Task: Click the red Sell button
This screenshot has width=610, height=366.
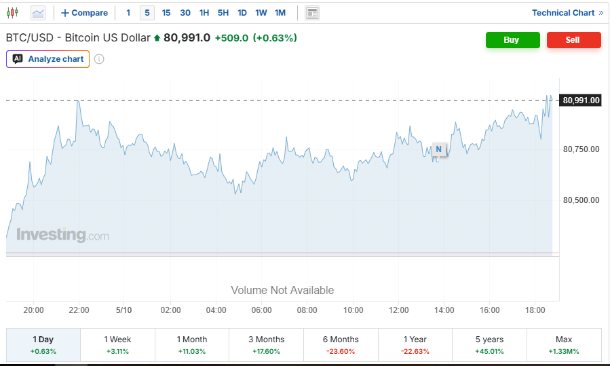Action: click(574, 40)
